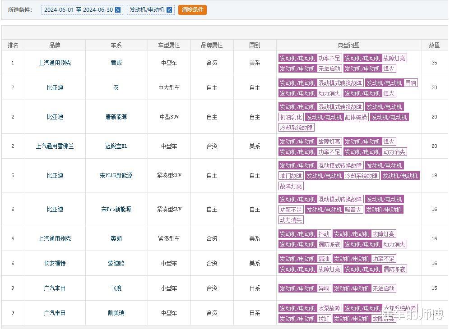Click 缸体破损 issue tag in 唐新能源 row
This screenshot has width=450, height=329.
click(x=356, y=117)
